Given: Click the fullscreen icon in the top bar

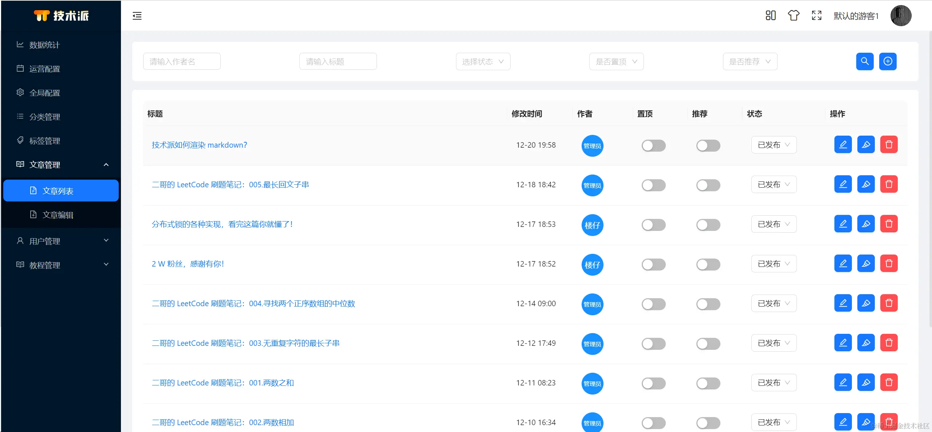Looking at the screenshot, I should click(816, 16).
